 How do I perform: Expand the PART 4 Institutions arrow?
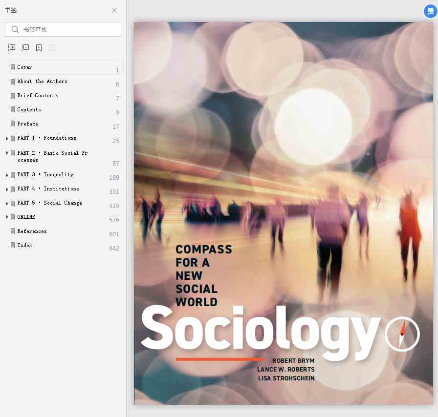point(7,189)
